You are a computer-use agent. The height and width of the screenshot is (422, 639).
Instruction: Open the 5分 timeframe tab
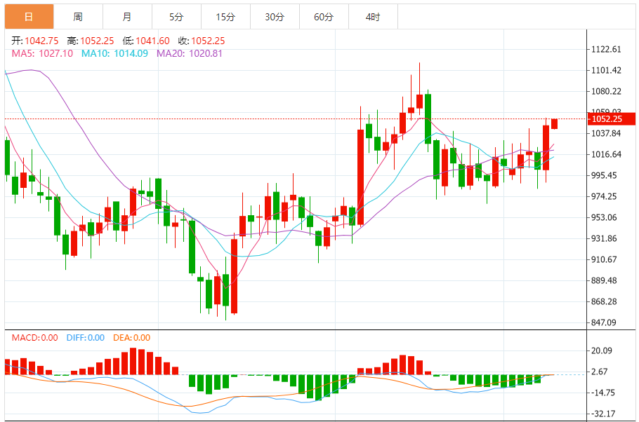click(x=176, y=17)
